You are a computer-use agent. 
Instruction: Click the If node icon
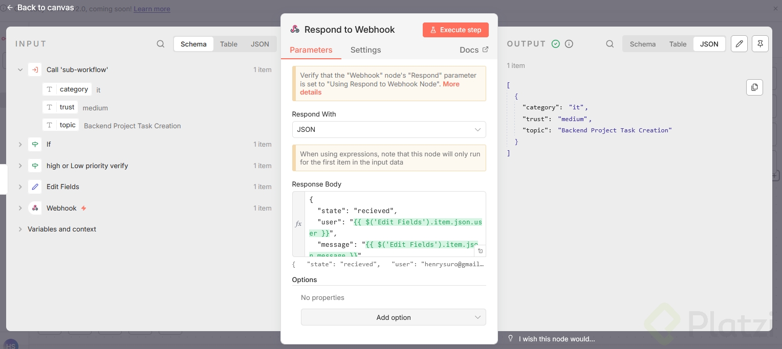click(35, 144)
